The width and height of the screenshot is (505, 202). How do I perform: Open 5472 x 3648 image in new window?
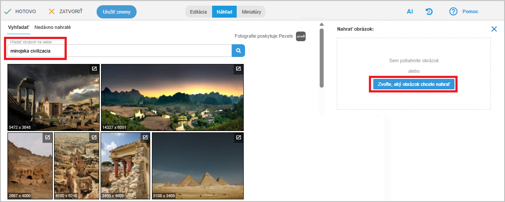tap(94, 69)
